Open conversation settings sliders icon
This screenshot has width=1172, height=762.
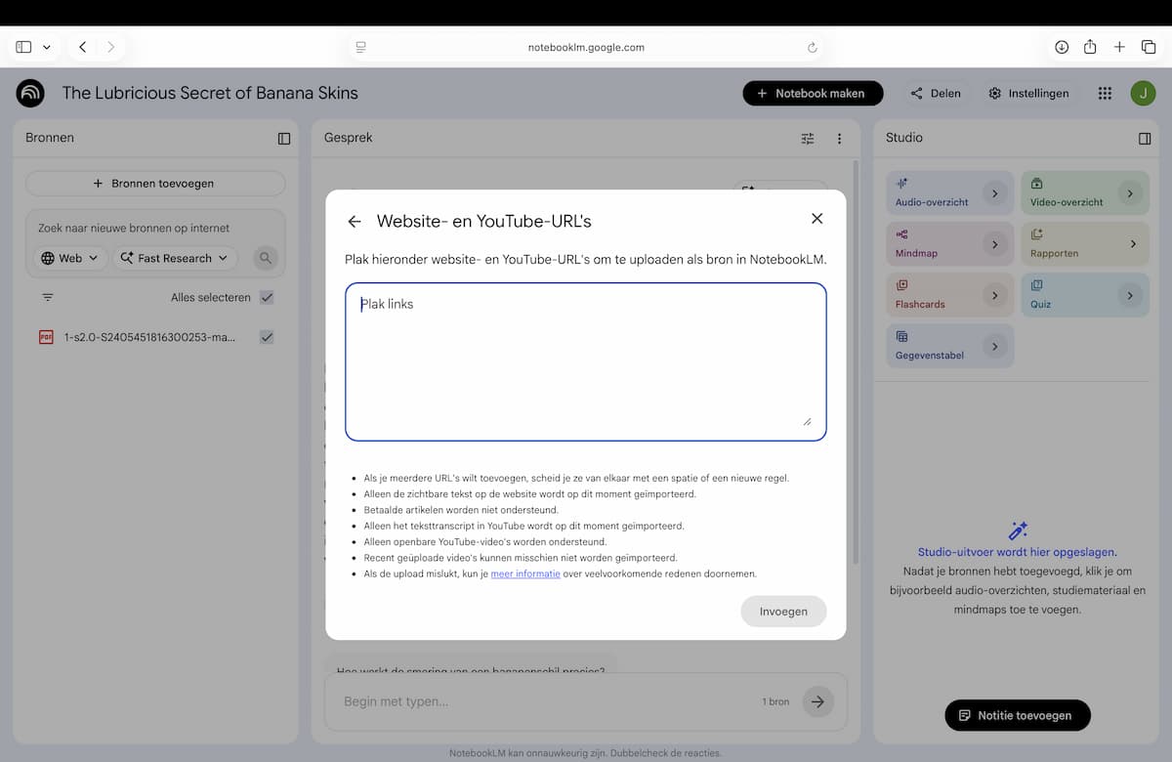808,139
